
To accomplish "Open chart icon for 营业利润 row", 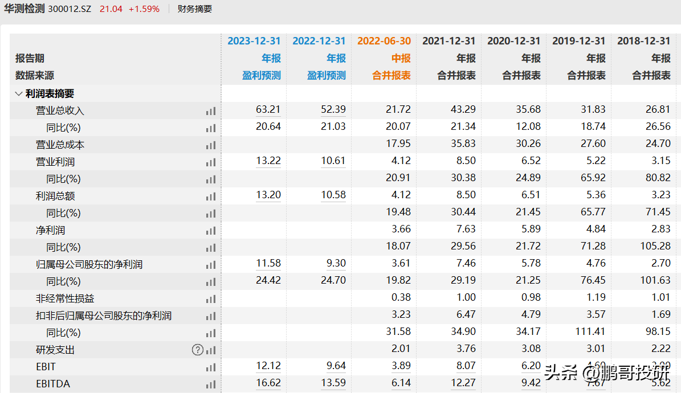I will point(211,162).
